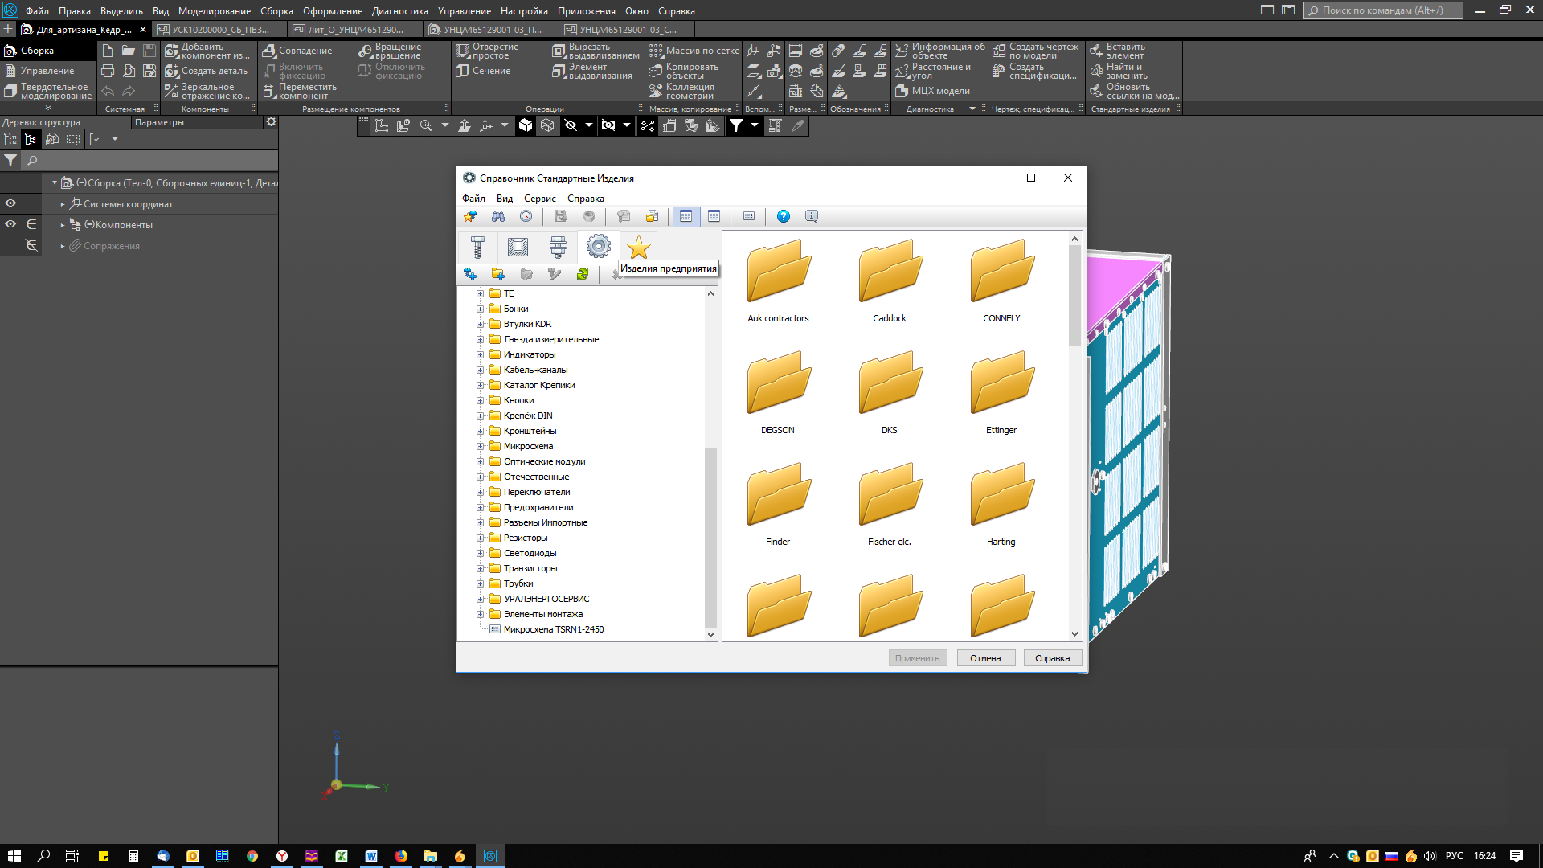
Task: Toggle visibility eye for Компоненты
Action: click(10, 224)
